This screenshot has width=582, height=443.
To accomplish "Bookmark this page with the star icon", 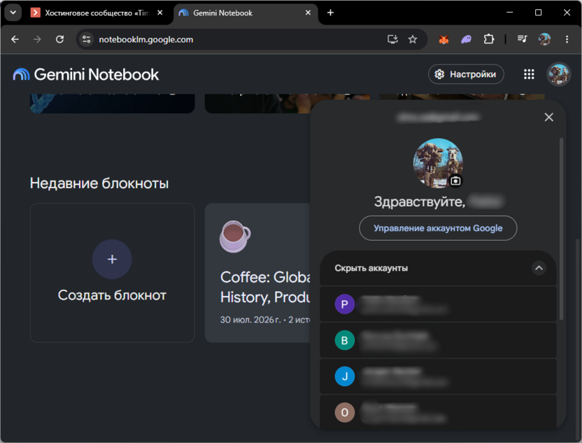I will click(413, 39).
